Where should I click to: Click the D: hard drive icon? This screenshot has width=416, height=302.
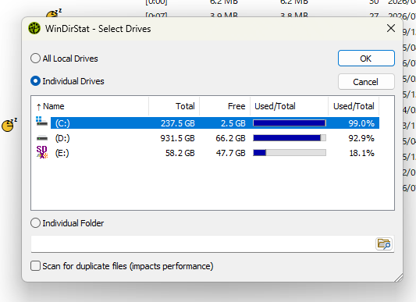42,138
